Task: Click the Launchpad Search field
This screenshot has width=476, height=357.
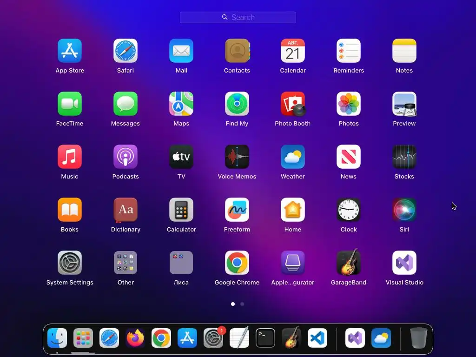Action: coord(238,17)
